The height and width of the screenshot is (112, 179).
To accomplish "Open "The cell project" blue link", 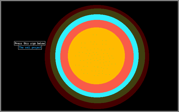I will 30,48.
